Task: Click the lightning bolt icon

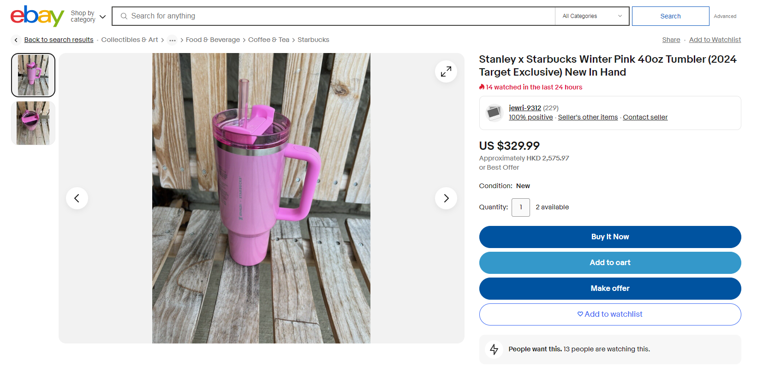Action: 494,349
